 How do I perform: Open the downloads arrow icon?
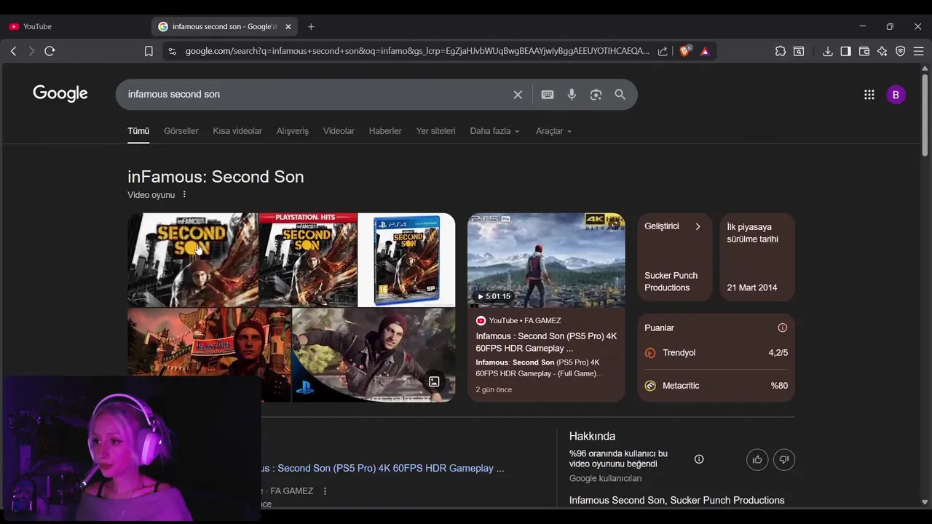pyautogui.click(x=827, y=51)
